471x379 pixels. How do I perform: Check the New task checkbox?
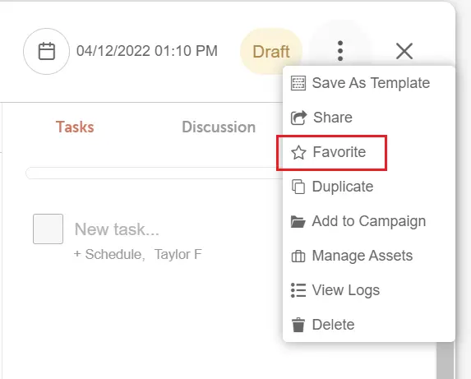pos(48,229)
